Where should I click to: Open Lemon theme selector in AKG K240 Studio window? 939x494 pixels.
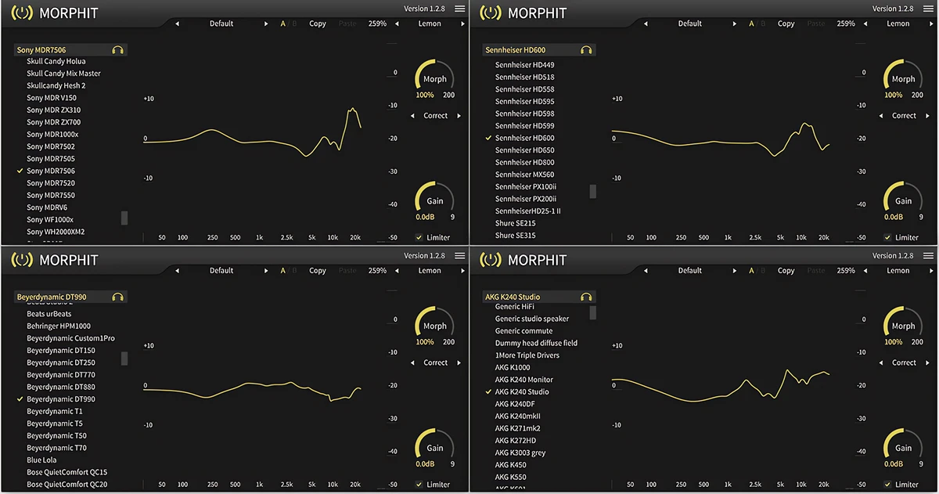(x=898, y=271)
